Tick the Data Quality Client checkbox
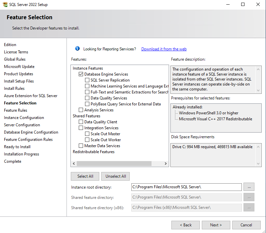 click(81, 122)
